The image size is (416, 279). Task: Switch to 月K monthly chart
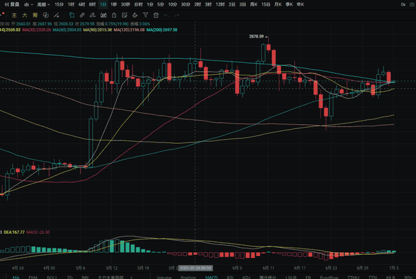278,4
